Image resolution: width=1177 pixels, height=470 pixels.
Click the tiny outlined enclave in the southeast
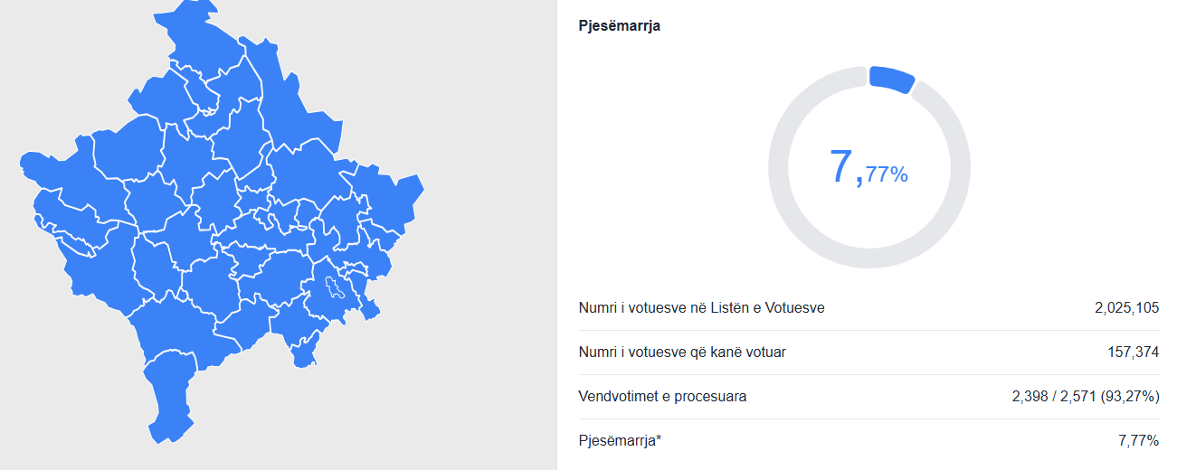pos(335,289)
